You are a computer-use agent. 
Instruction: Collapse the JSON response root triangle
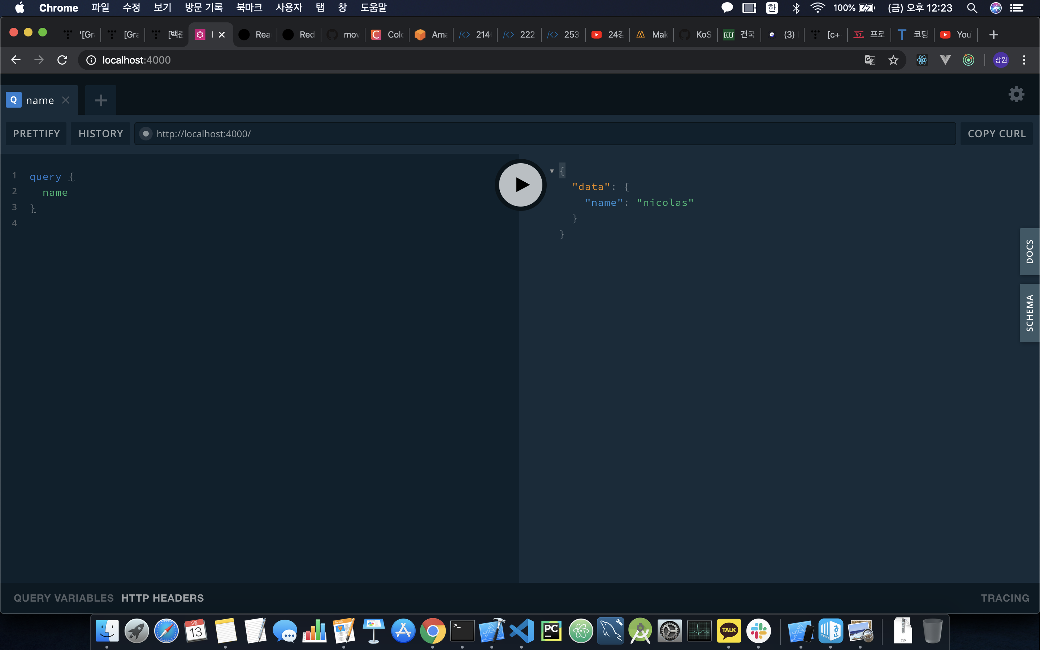(x=552, y=171)
